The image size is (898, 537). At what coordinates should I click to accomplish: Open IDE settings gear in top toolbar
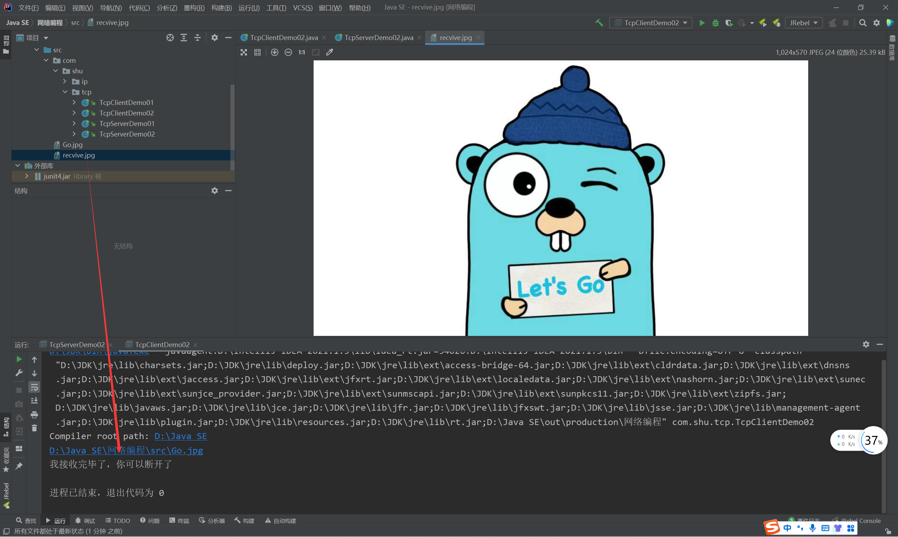click(x=877, y=23)
